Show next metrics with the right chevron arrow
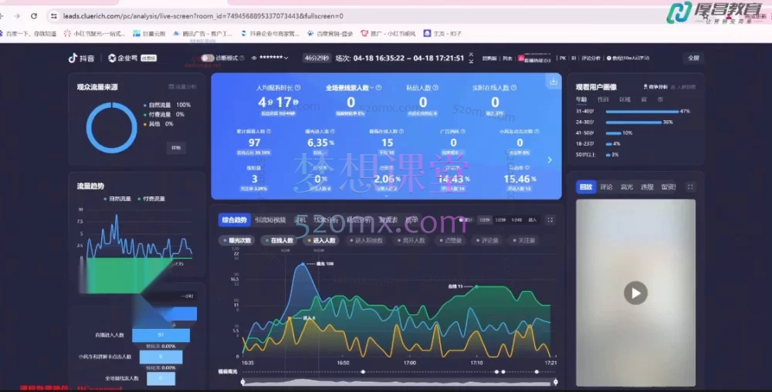The image size is (772, 392). (550, 160)
